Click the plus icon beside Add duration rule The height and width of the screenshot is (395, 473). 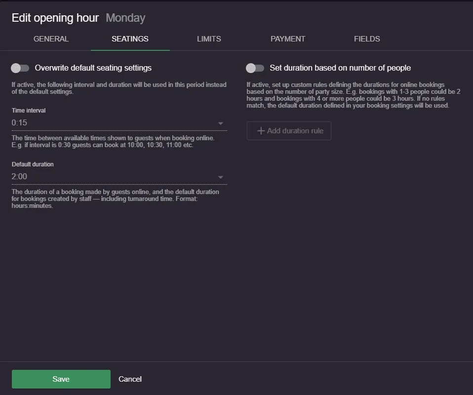coord(261,131)
